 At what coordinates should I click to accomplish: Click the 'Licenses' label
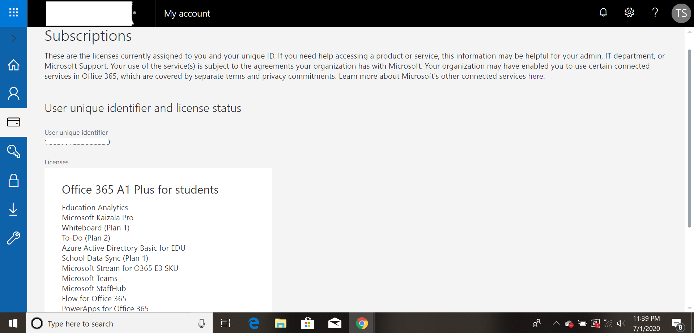coord(56,162)
